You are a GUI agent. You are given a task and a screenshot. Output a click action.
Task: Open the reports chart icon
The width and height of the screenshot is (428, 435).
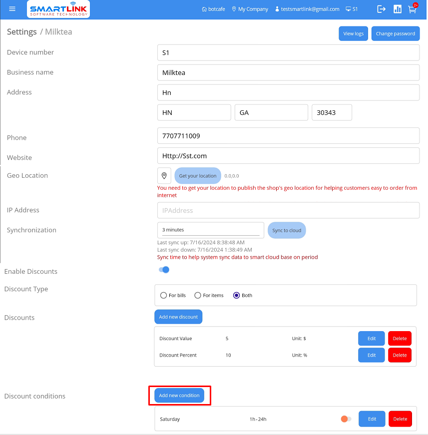[398, 9]
